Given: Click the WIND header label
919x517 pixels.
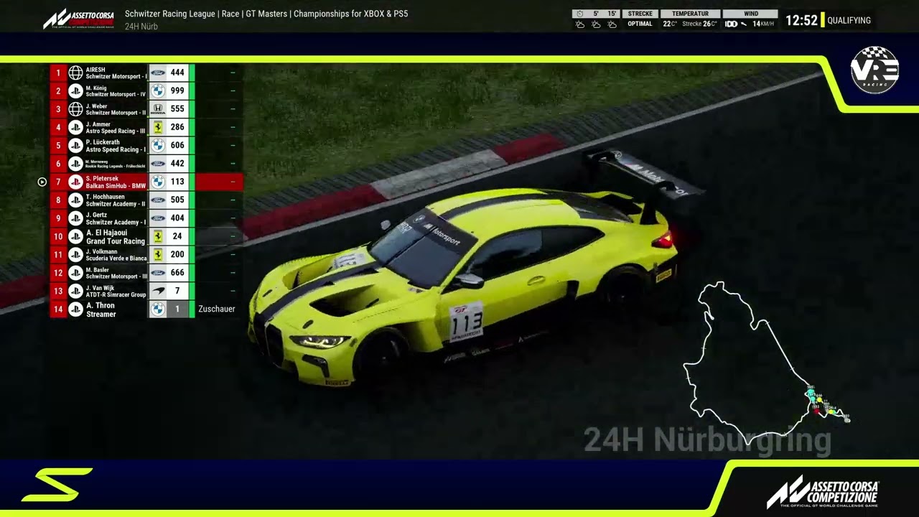Looking at the screenshot, I should pyautogui.click(x=750, y=14).
